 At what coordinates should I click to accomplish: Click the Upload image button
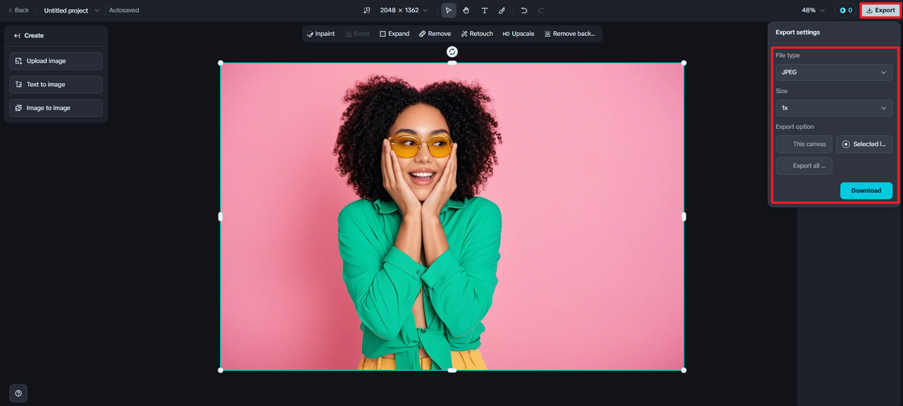56,61
